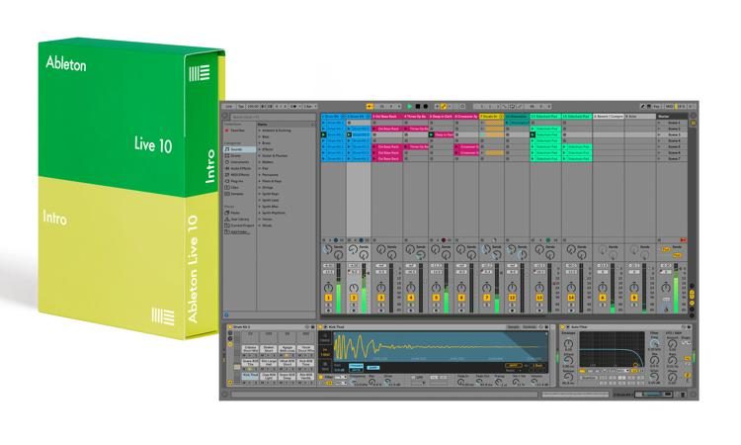Click the Kick Thud waveform display
This screenshot has width=741, height=445.
point(441,347)
